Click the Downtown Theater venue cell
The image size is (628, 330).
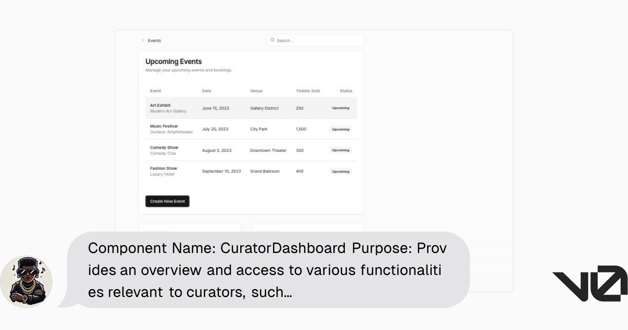coord(268,150)
